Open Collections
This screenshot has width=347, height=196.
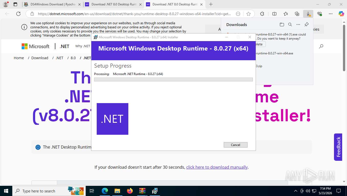coord(297,14)
